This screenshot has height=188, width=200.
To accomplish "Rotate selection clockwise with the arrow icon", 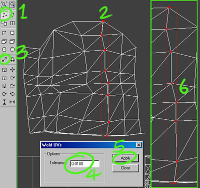I will coord(4,94).
